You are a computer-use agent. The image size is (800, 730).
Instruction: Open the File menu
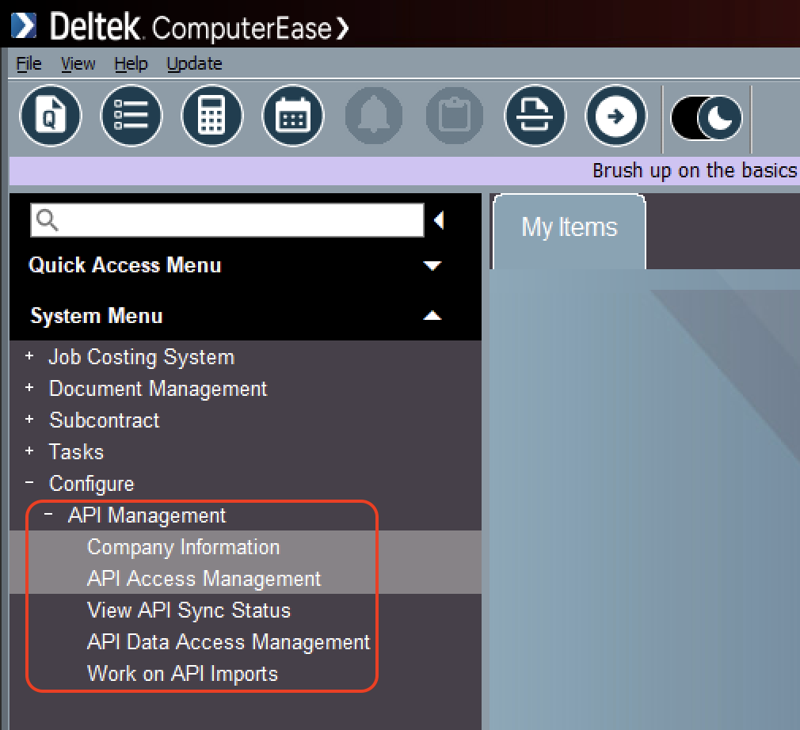(29, 64)
